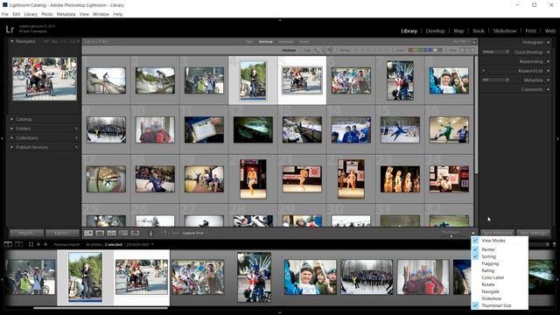Click the Lr logo identity plate
Image resolution: width=560 pixels, height=315 pixels.
click(10, 29)
